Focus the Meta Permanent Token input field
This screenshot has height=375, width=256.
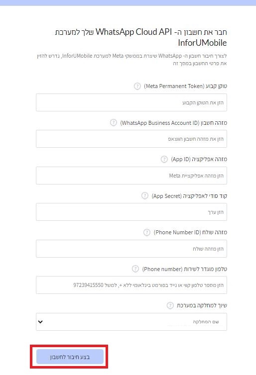coord(131,102)
